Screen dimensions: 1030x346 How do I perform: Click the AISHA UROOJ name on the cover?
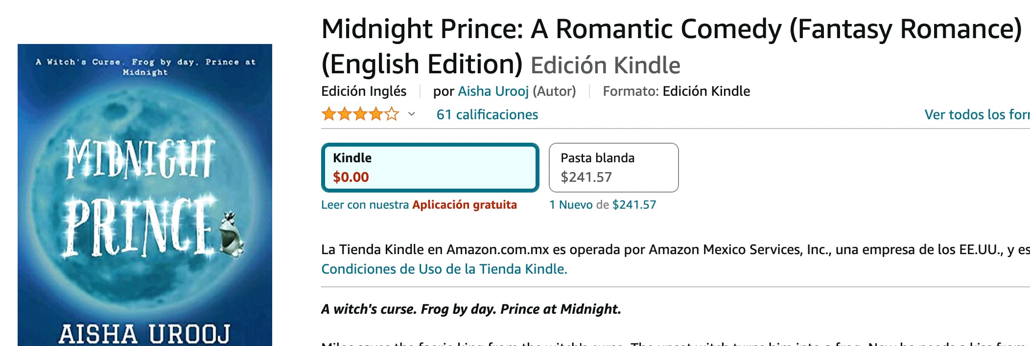(144, 334)
